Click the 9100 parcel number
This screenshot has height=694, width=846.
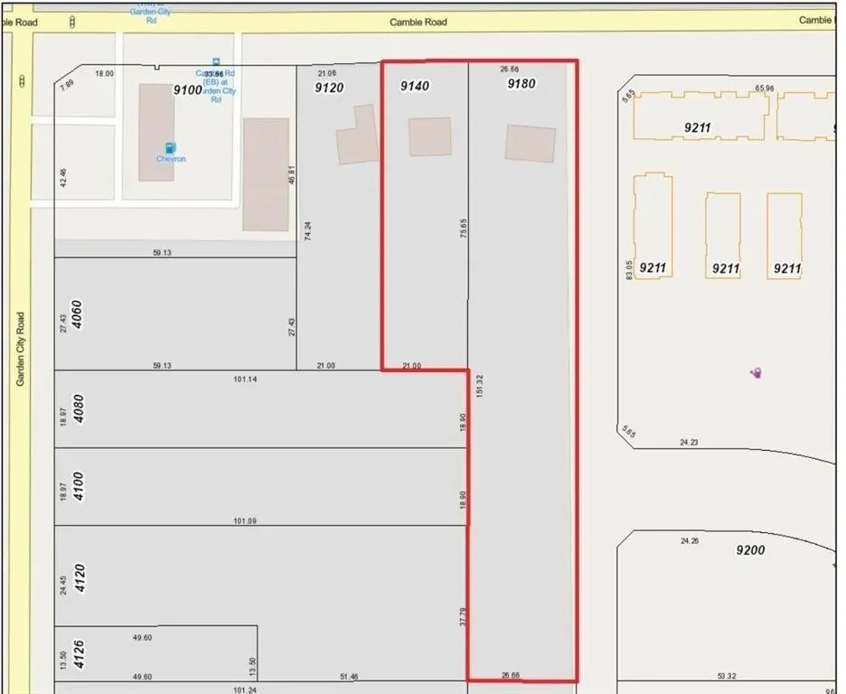(x=187, y=89)
